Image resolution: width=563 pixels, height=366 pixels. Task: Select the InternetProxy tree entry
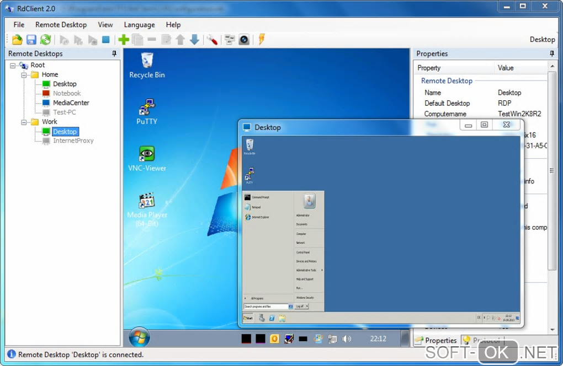tap(73, 141)
